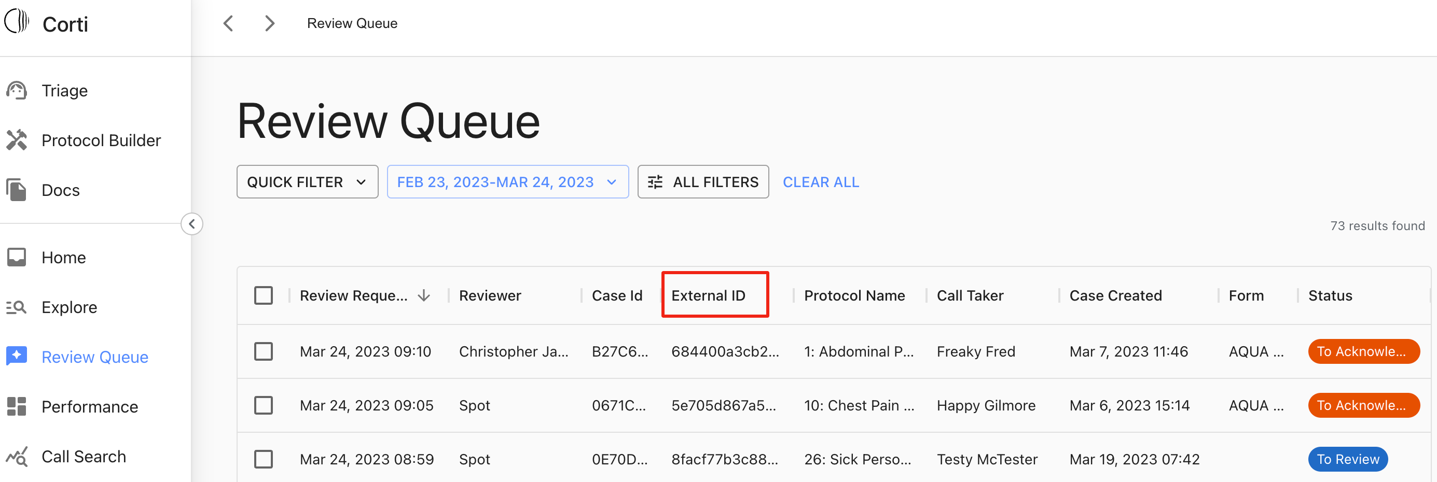Open Call Search chart icon
1437x482 pixels.
pos(17,457)
